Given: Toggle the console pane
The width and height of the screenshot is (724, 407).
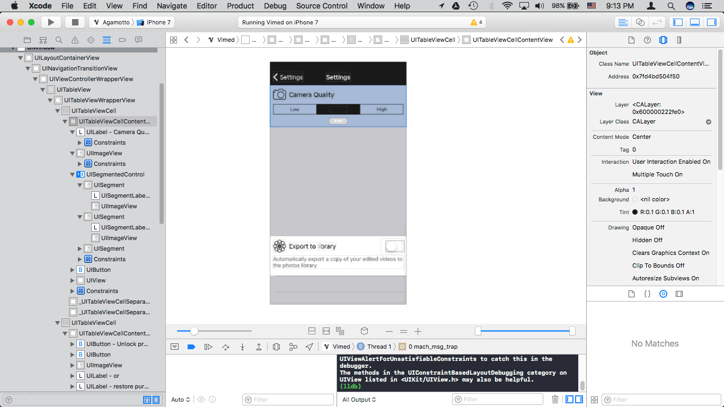Looking at the screenshot, I should pyautogui.click(x=578, y=400).
